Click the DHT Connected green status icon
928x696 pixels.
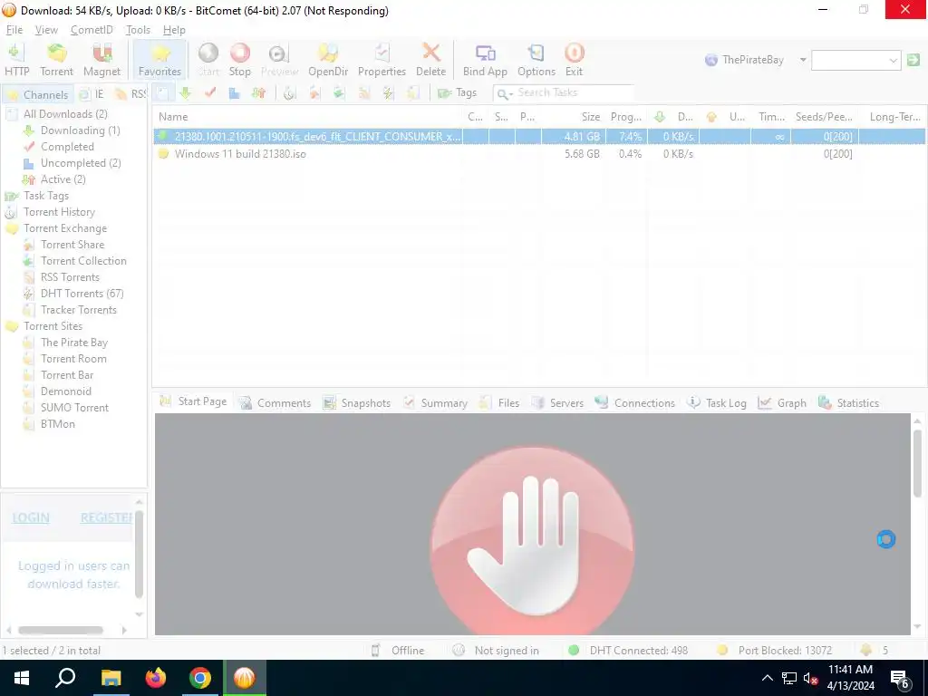point(573,650)
